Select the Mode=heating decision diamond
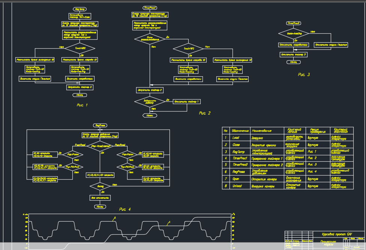This screenshot has width=366, height=250. (x=293, y=34)
